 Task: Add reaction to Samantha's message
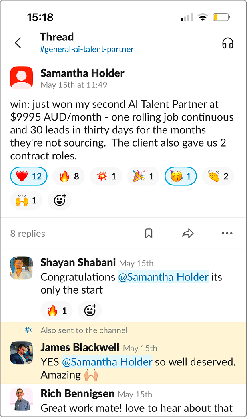click(59, 200)
